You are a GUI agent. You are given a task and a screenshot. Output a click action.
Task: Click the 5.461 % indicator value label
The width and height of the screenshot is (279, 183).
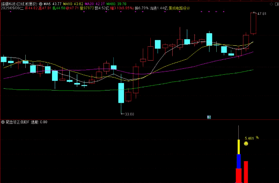(252, 138)
